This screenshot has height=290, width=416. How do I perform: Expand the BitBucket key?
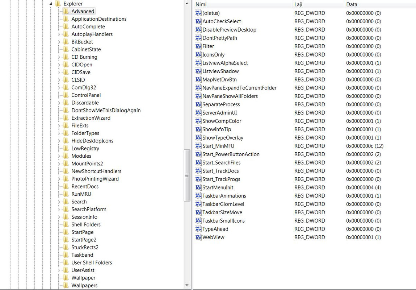point(59,42)
